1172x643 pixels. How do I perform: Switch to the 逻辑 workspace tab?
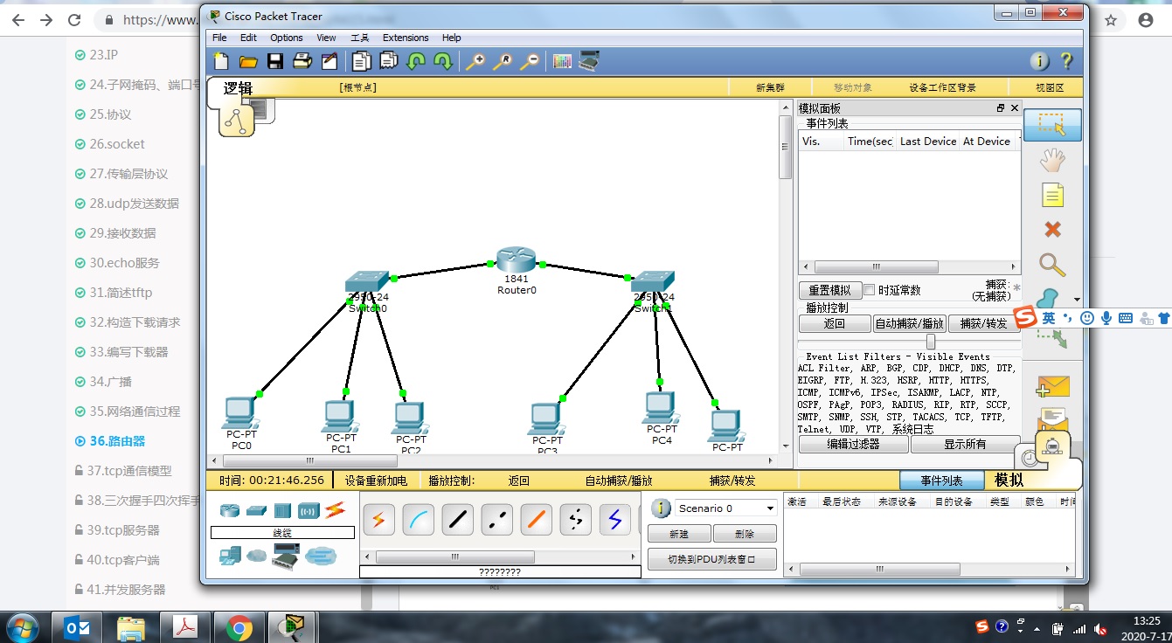point(238,88)
